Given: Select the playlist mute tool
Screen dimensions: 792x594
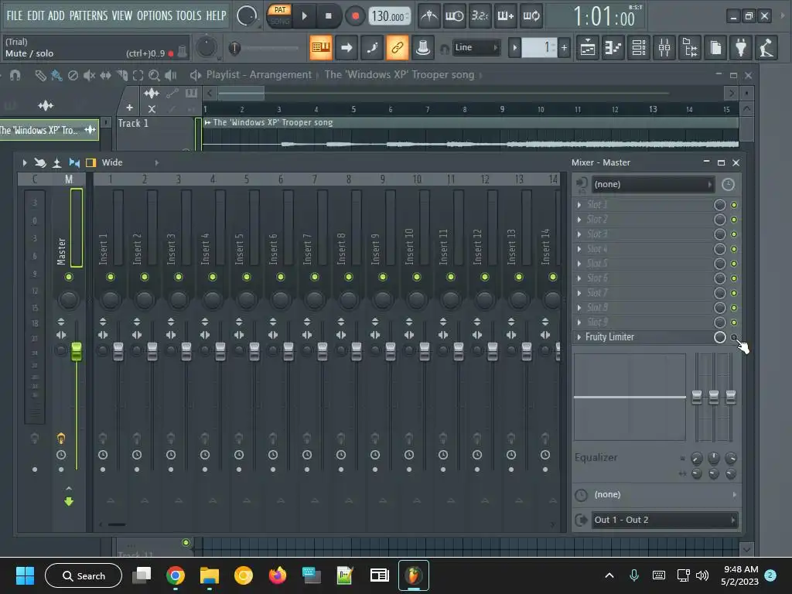Looking at the screenshot, I should 90,75.
